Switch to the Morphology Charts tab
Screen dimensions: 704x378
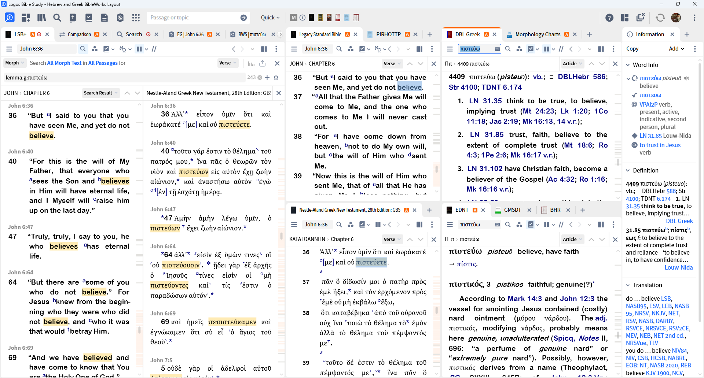[x=538, y=34]
